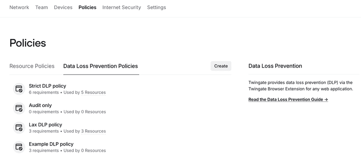Switch to the Resource Policies tab
Viewport: 361px width, 161px height.
point(32,66)
